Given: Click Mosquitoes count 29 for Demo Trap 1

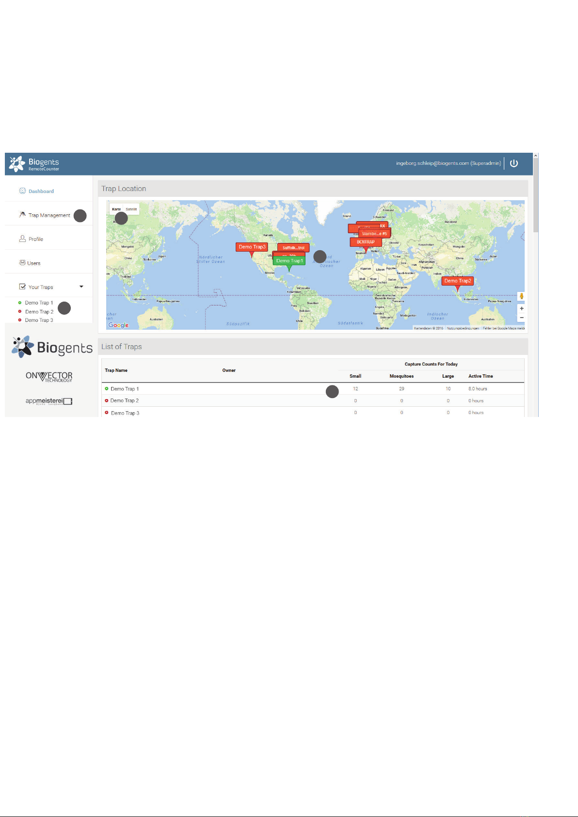Looking at the screenshot, I should point(401,389).
